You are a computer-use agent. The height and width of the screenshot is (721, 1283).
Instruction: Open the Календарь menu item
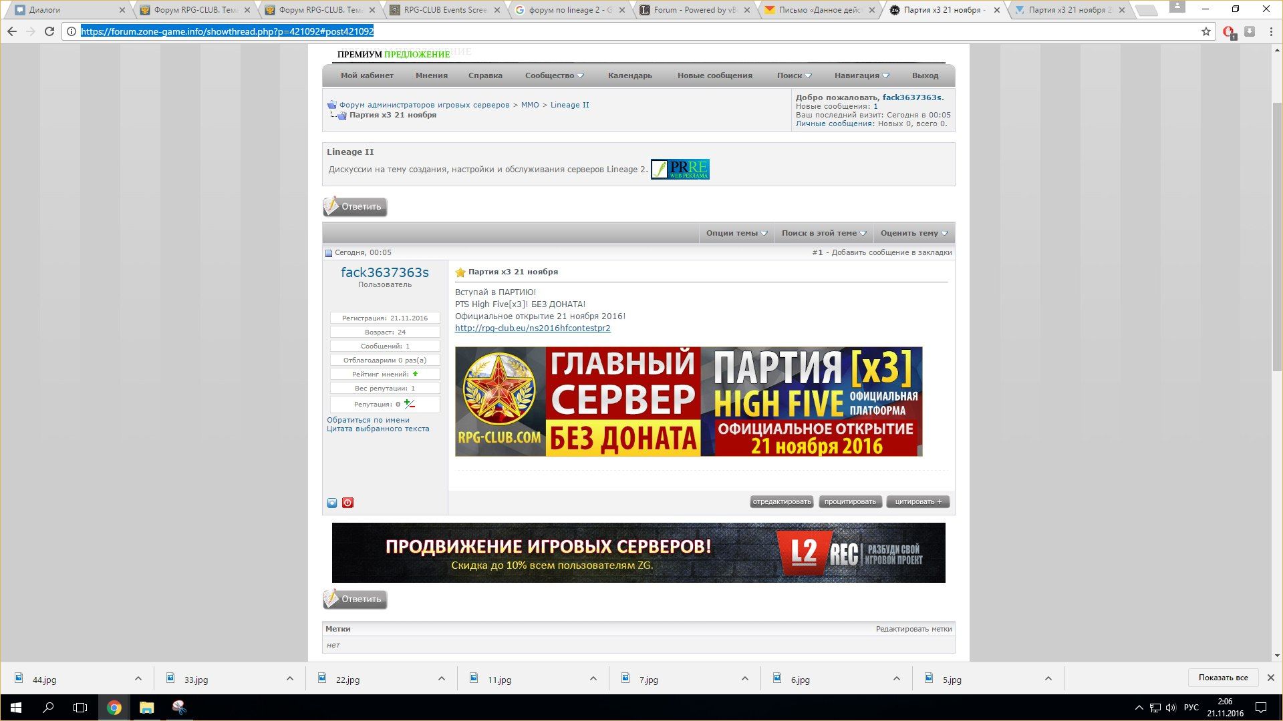pyautogui.click(x=629, y=75)
